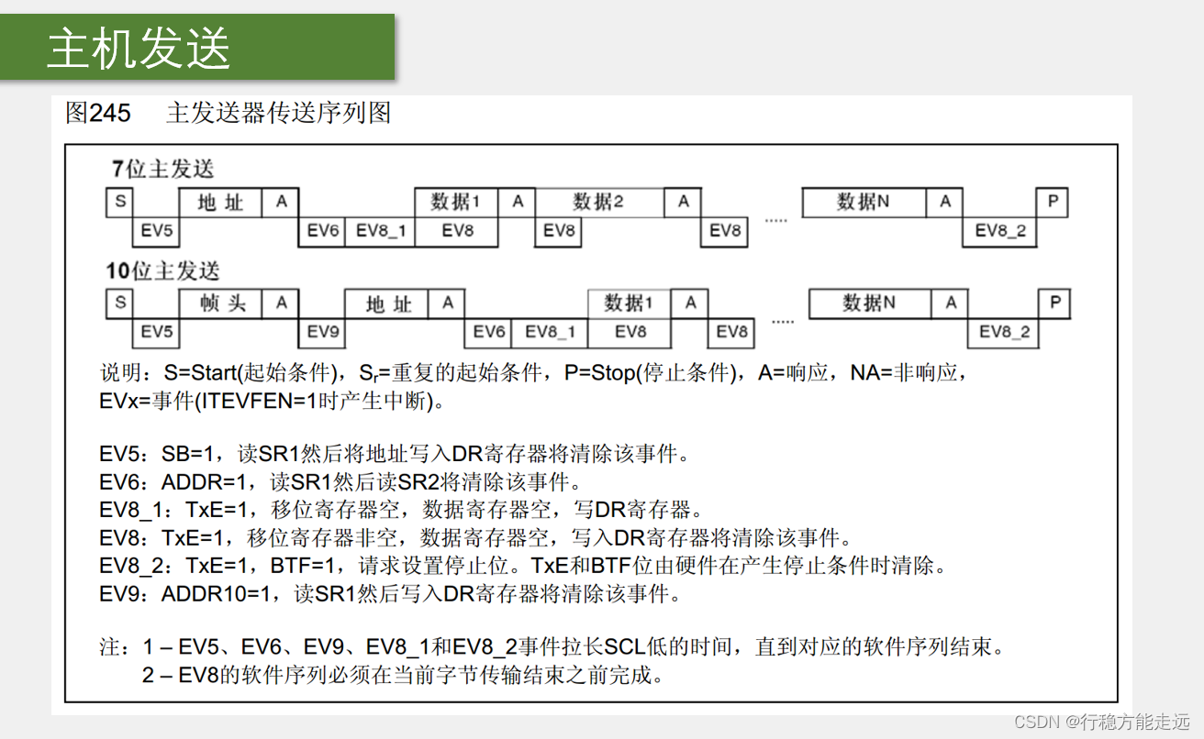Click the green 主机发送 title banner
The height and width of the screenshot is (739, 1204).
click(x=197, y=47)
